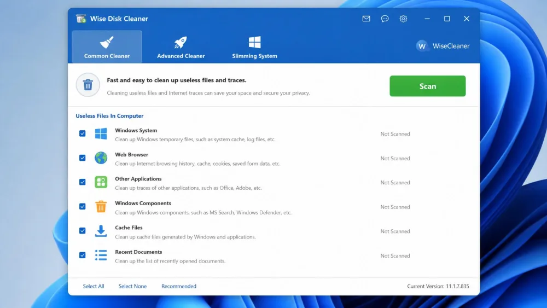Screen dimensions: 547x308
Task: Open the Advanced Cleaner tab
Action: click(181, 47)
